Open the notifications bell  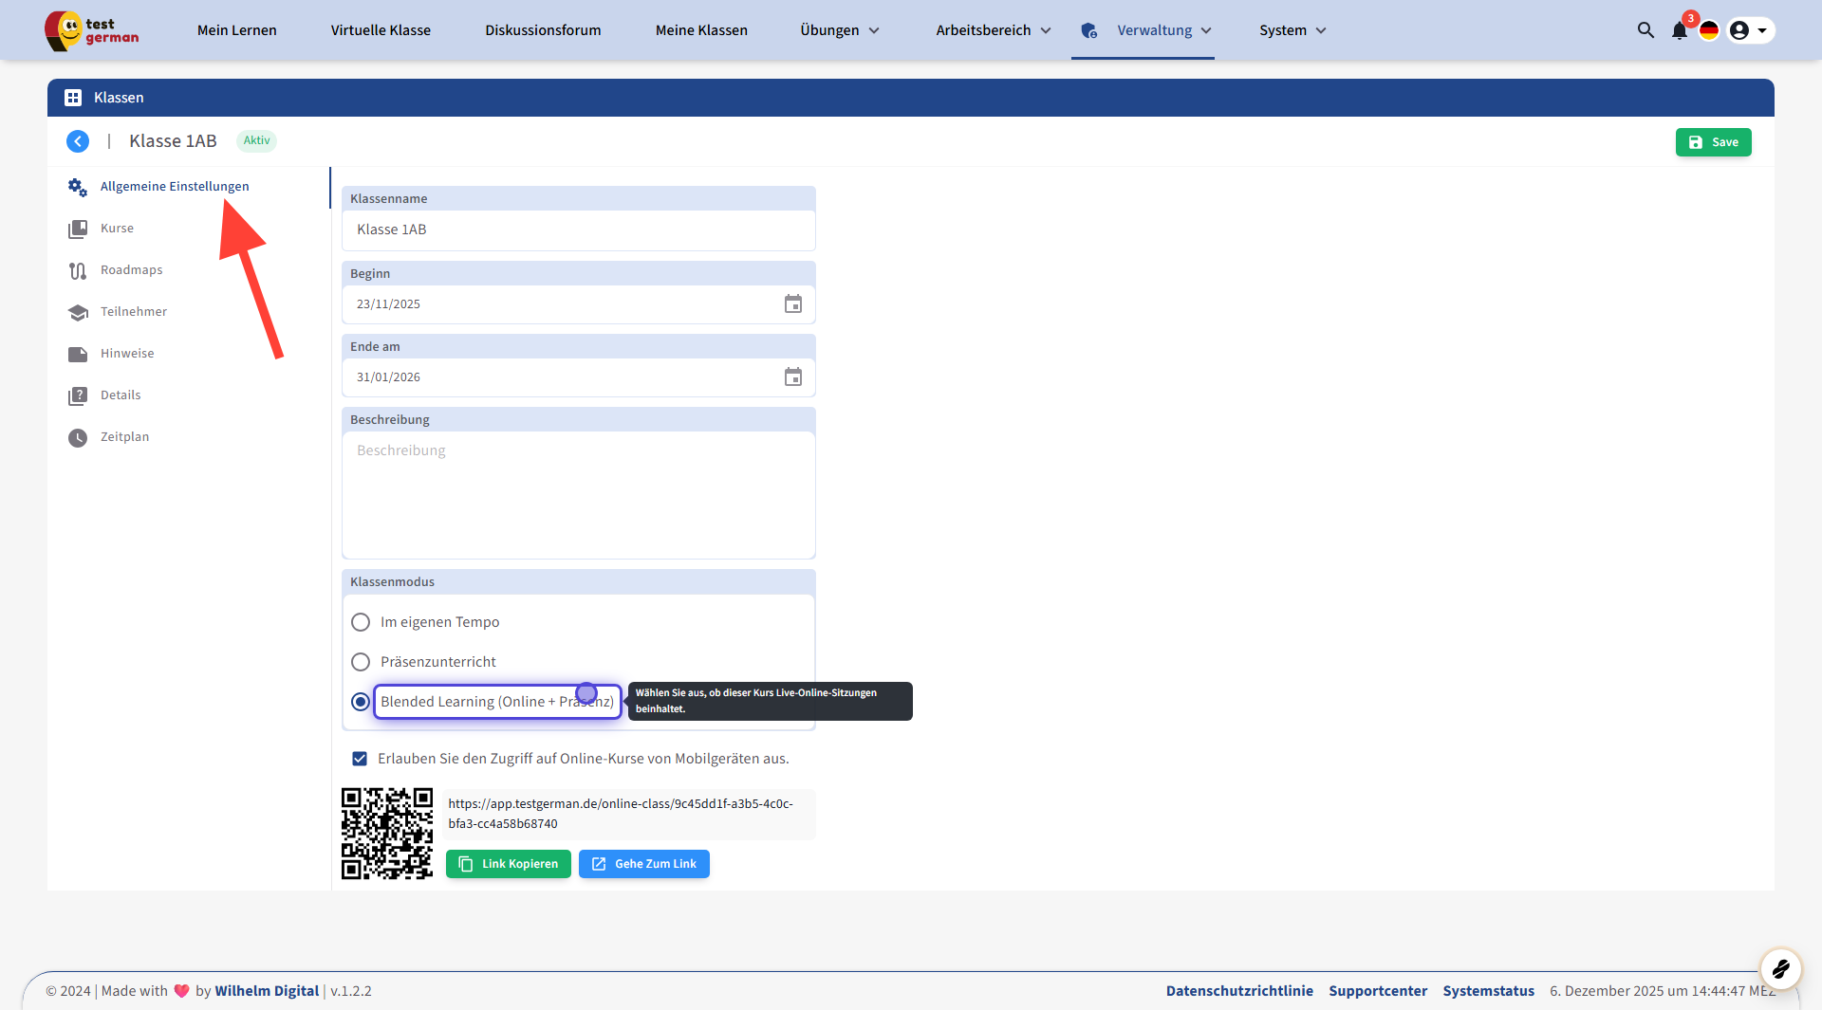1679,30
